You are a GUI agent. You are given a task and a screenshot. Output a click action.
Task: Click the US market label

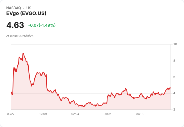point(29,8)
